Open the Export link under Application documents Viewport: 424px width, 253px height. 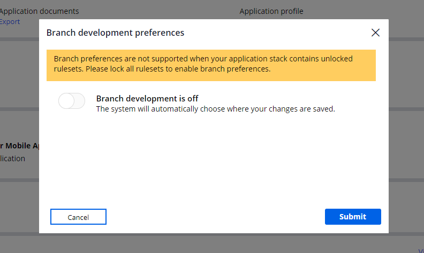[x=10, y=22]
